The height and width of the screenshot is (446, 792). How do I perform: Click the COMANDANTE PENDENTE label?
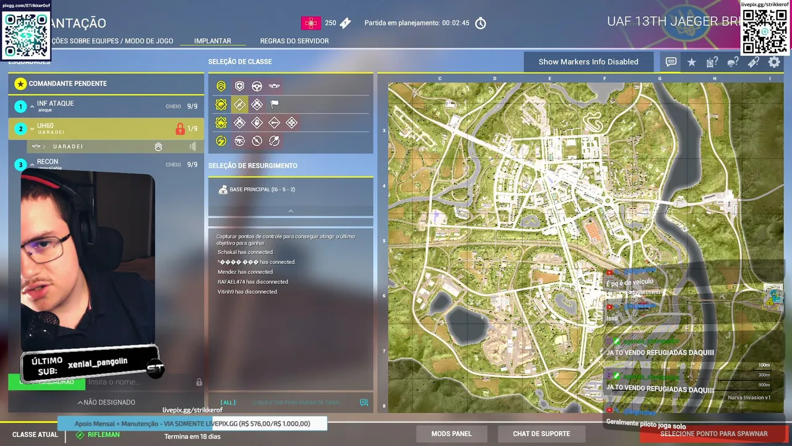coord(67,84)
